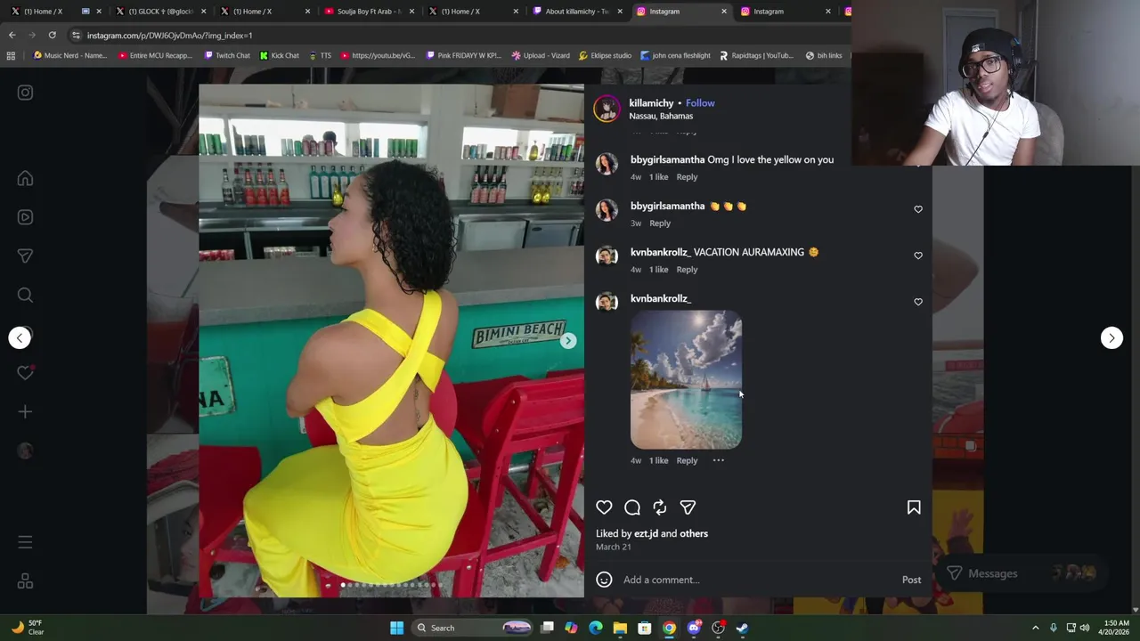Like the post with the heart icon

click(604, 507)
